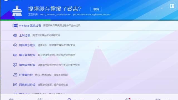Click description 清理系统日常使用过程中产生的垃圾
The height and width of the screenshot is (100, 178).
(x=62, y=26)
